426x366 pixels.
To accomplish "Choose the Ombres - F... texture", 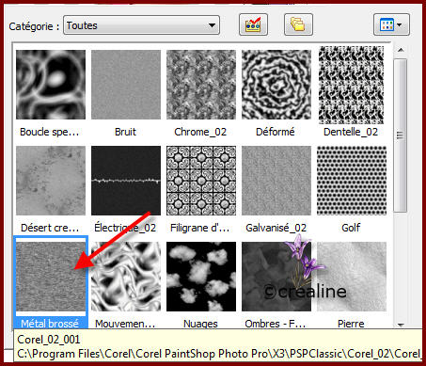I will coord(276,277).
